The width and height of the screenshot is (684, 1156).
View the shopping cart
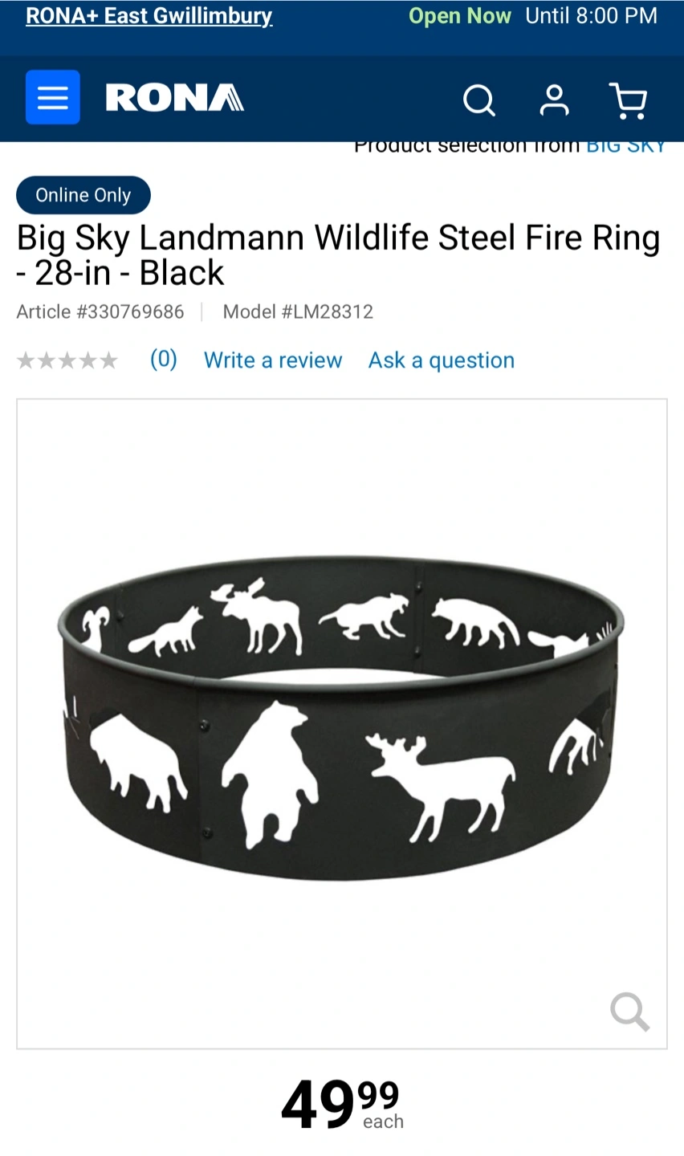tap(629, 101)
